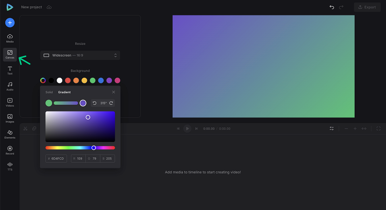Open the TTS sidebar tool

tap(10, 167)
